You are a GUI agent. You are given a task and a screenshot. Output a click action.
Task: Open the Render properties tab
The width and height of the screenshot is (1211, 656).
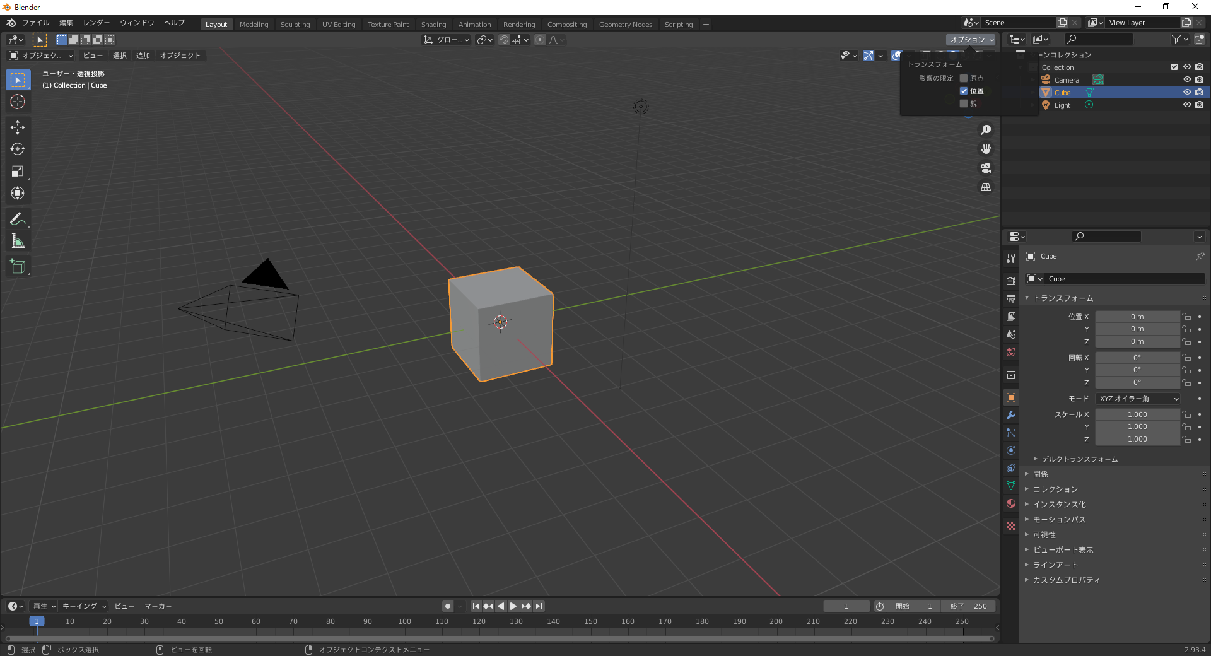point(1011,281)
